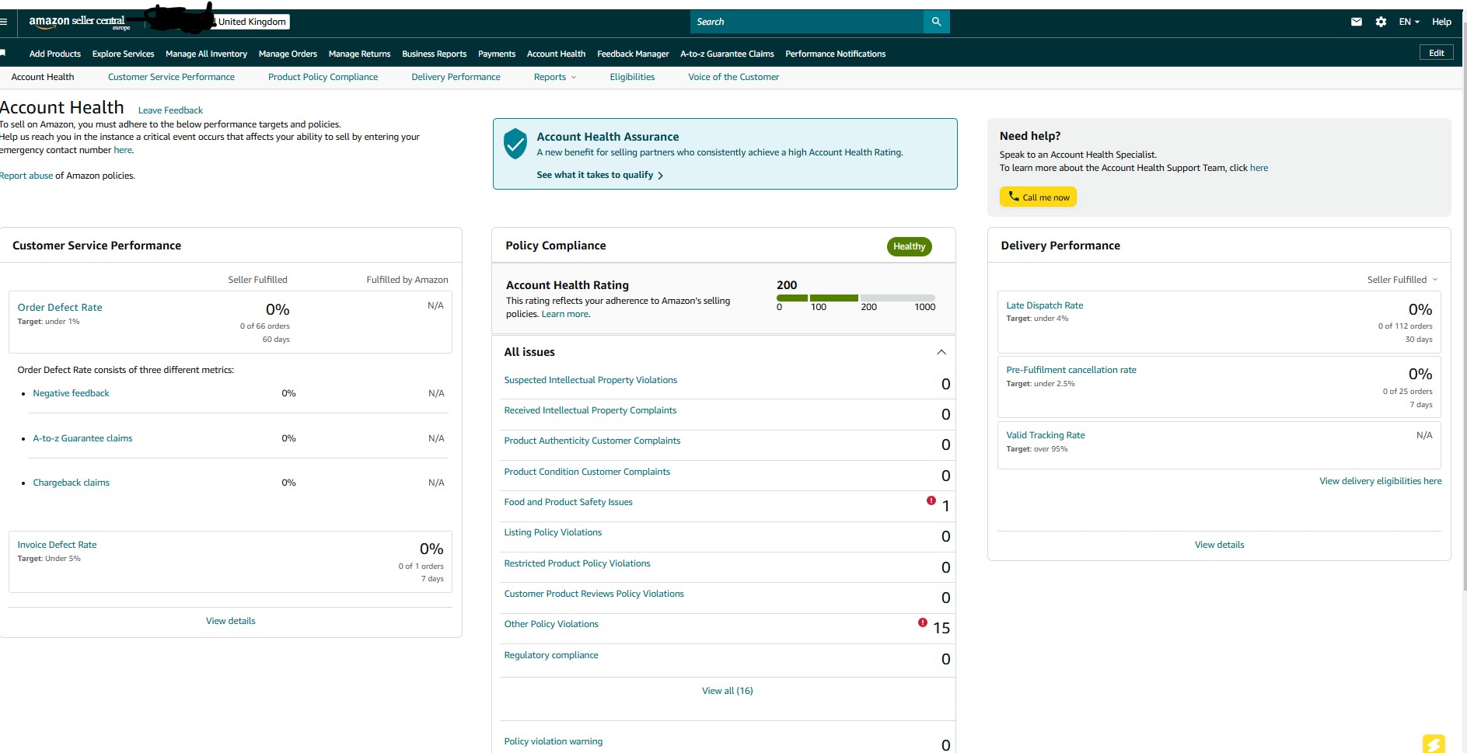The image size is (1467, 753).
Task: Open Received Intellectual Property Complaints
Action: [590, 410]
